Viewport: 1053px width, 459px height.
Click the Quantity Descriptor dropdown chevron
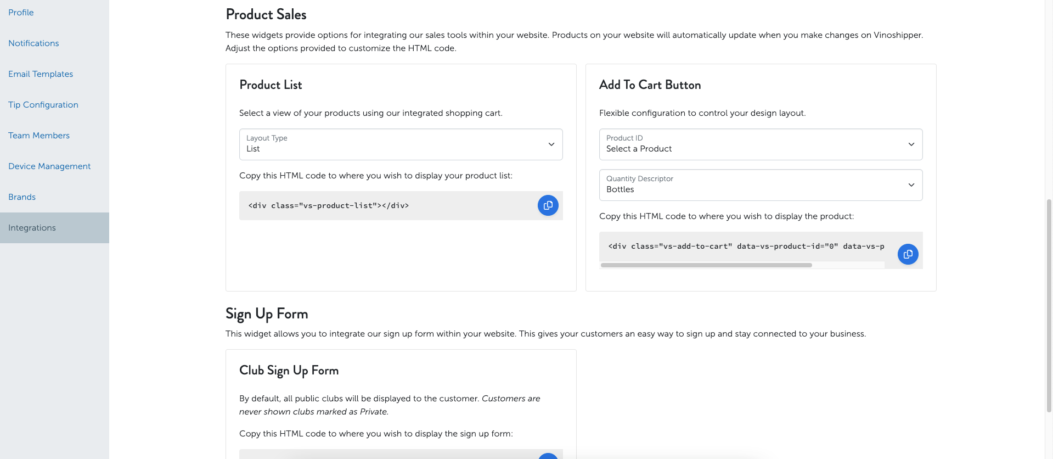[911, 185]
